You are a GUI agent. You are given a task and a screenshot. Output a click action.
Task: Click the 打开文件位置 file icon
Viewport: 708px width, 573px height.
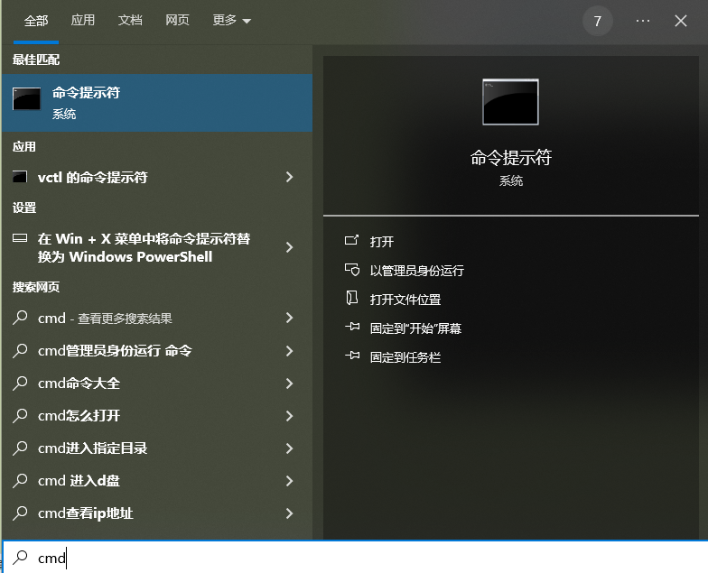(352, 300)
